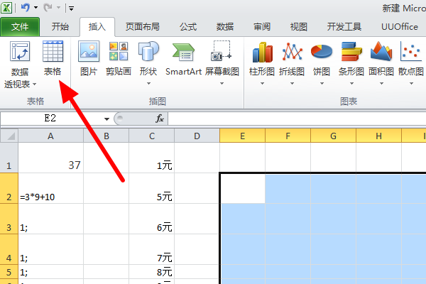Click the Excel application icon
This screenshot has width=426, height=284.
[6, 8]
